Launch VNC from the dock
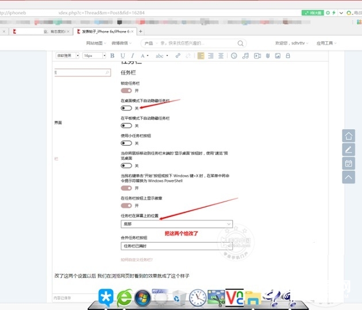 coord(234,297)
